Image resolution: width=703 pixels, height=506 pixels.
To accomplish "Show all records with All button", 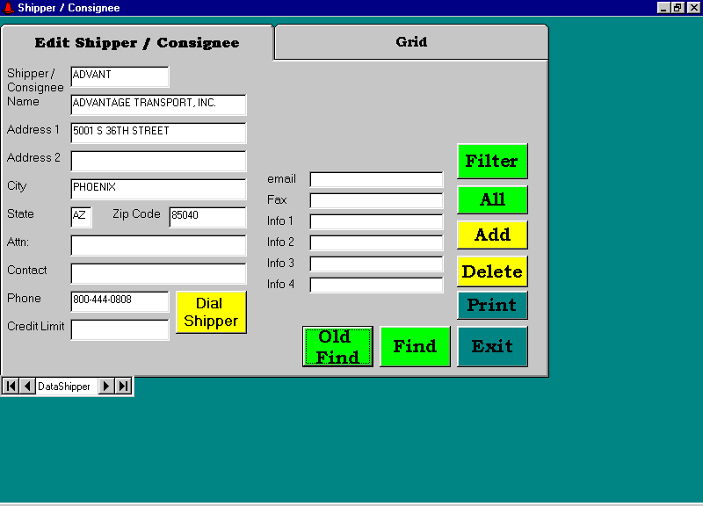I will point(492,200).
